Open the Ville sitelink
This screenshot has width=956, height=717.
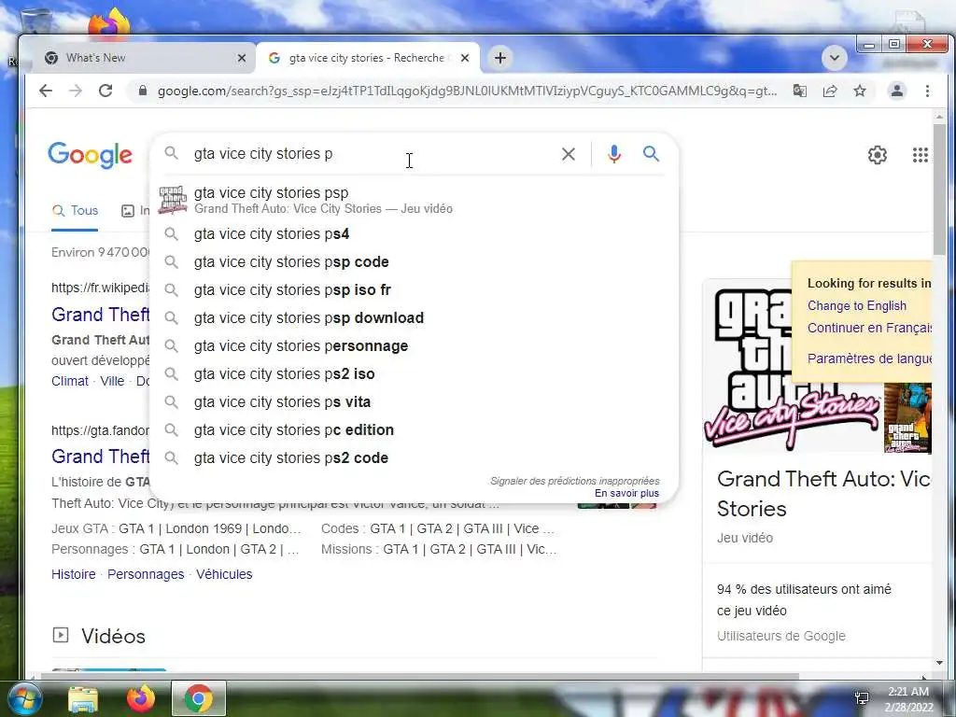[x=112, y=381]
